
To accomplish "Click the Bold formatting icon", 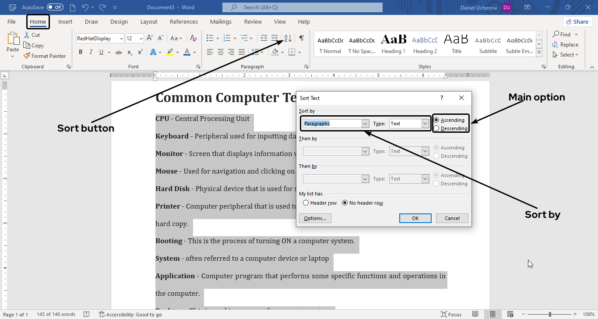I will click(81, 52).
